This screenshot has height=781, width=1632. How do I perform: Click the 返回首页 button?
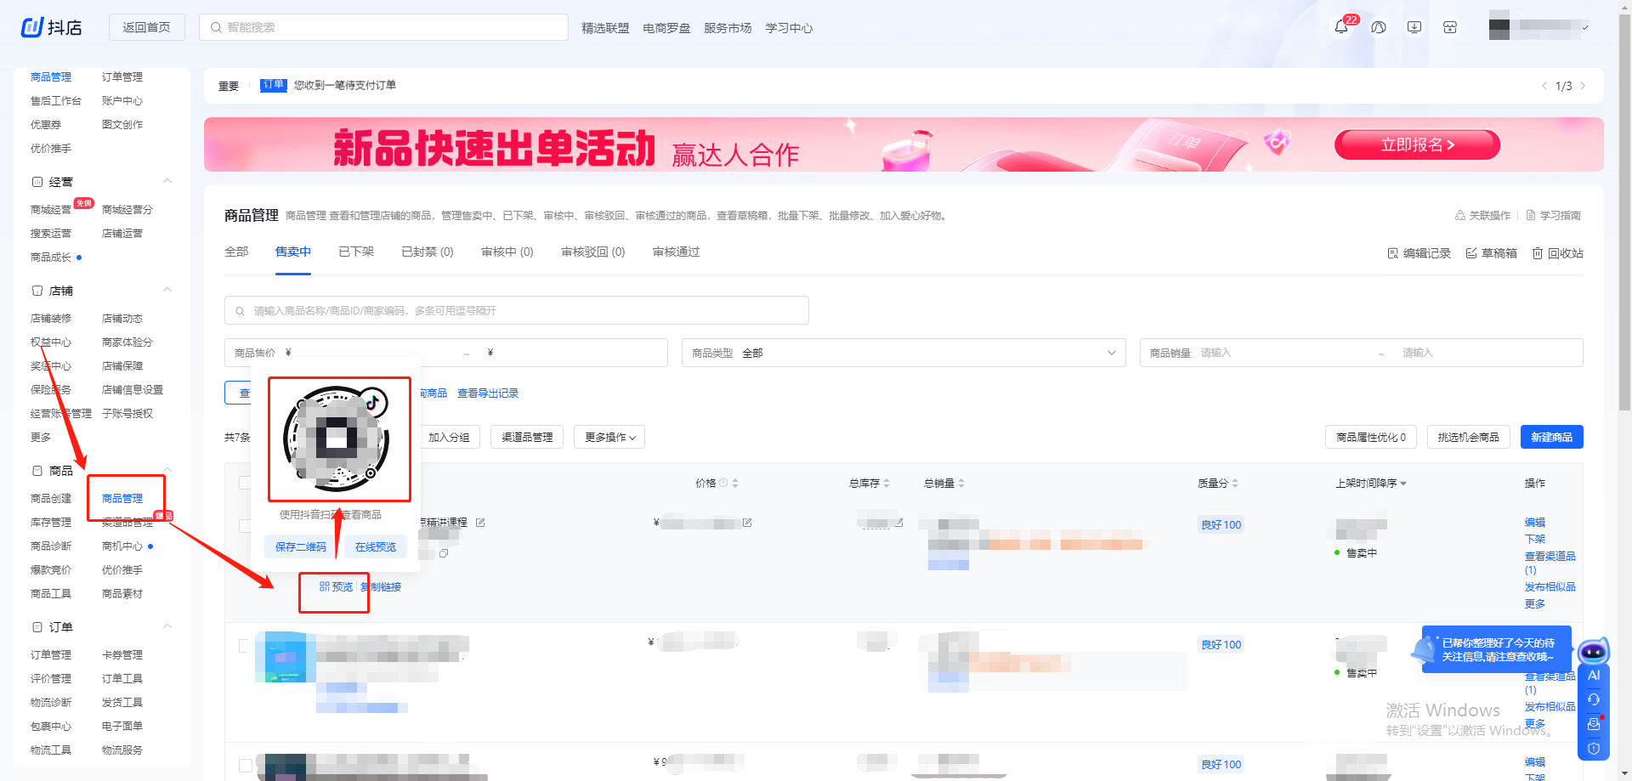[x=147, y=27]
